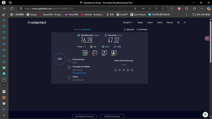Add page to favorites star
212x119 pixels.
[163, 9]
